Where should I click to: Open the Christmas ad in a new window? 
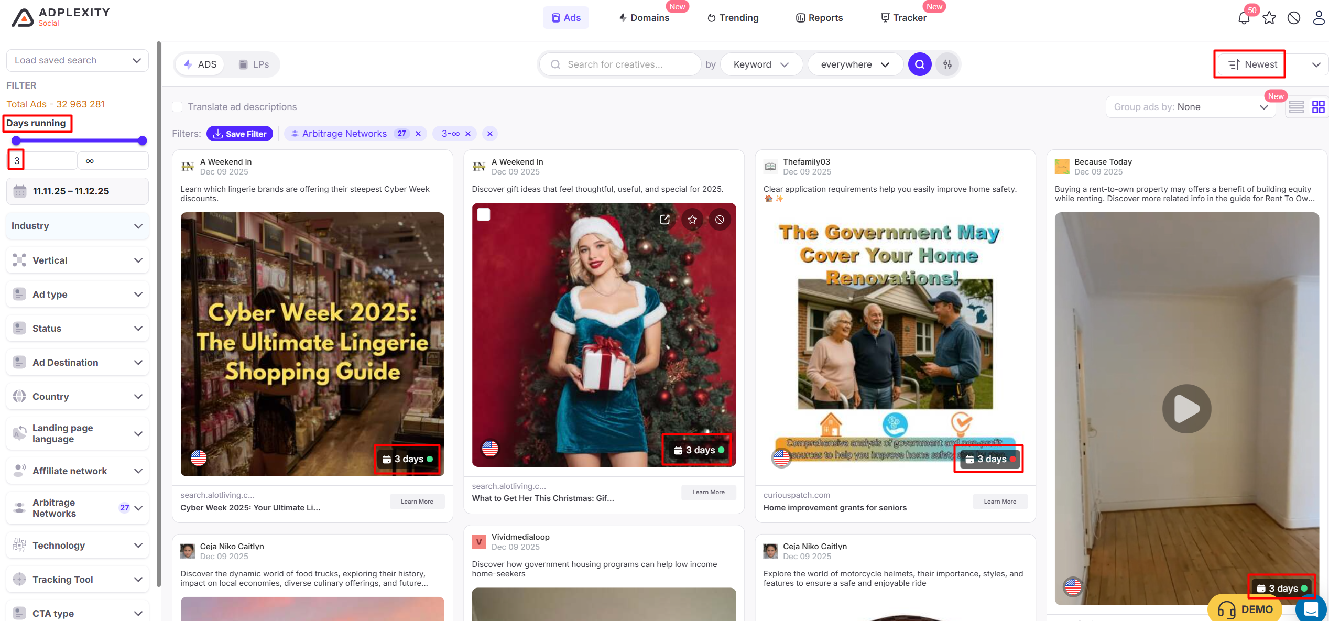click(664, 220)
